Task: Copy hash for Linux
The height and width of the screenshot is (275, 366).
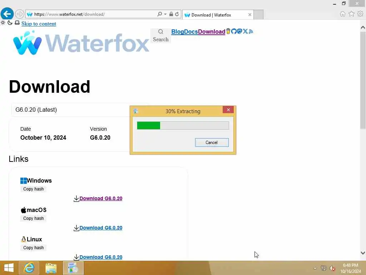Action: [33, 248]
